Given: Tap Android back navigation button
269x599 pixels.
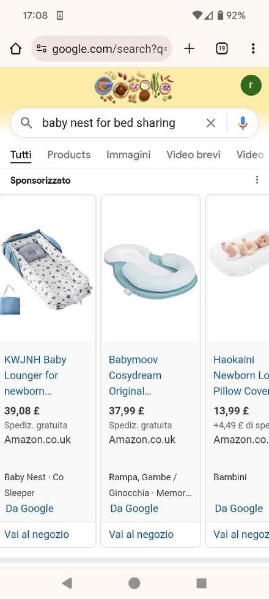Looking at the screenshot, I should click(x=67, y=583).
